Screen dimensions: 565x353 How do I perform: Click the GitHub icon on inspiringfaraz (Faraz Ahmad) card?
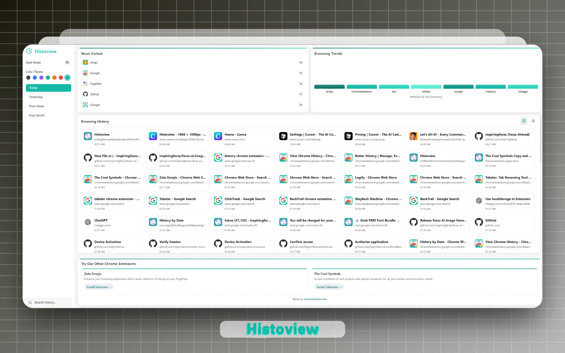coord(479,136)
